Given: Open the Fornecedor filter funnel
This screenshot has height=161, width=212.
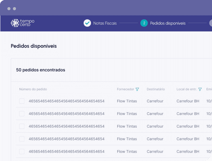Looking at the screenshot, I should click(x=137, y=89).
